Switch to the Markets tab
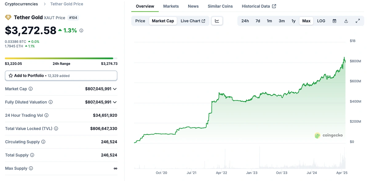Viewport: 369px width, 181px height. tap(171, 6)
